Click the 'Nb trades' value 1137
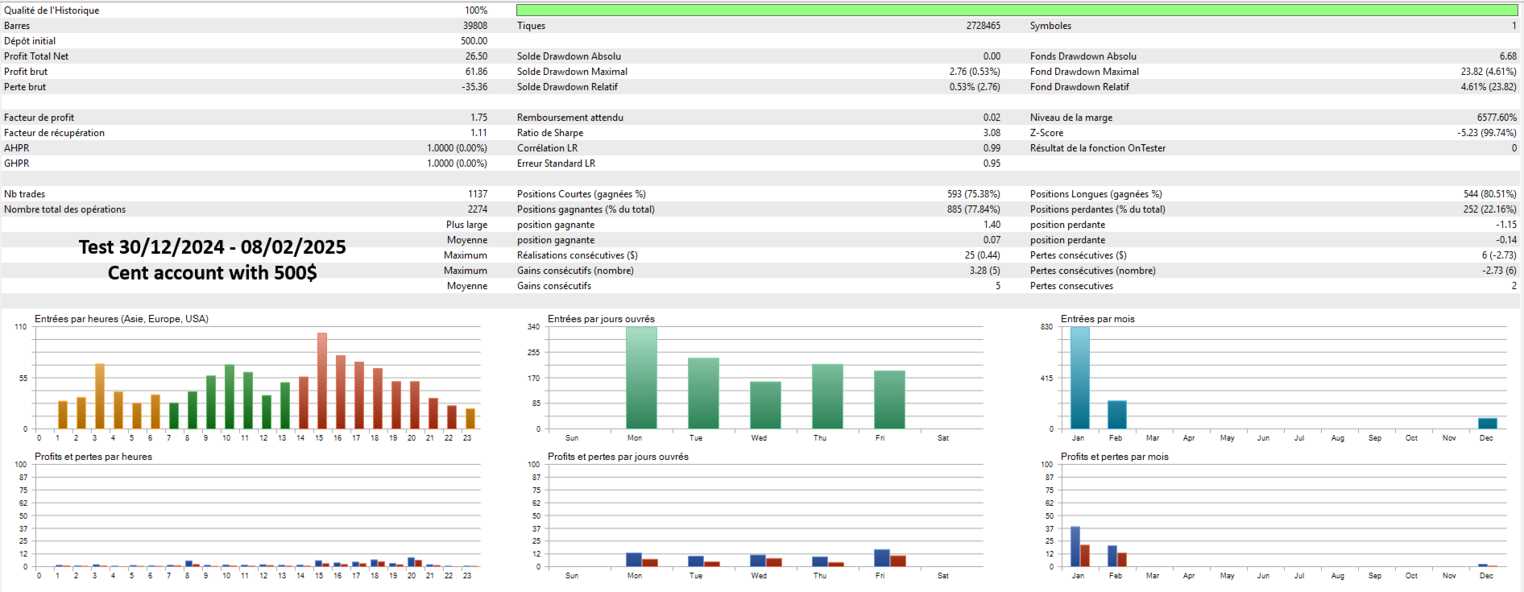The height and width of the screenshot is (592, 1524). (x=478, y=194)
